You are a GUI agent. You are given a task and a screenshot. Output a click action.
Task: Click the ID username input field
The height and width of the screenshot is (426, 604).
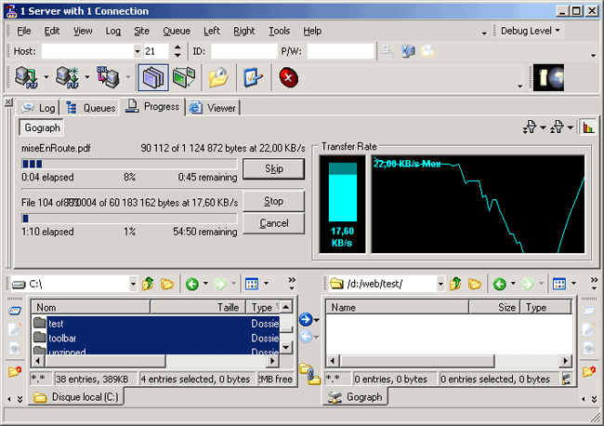coord(244,51)
